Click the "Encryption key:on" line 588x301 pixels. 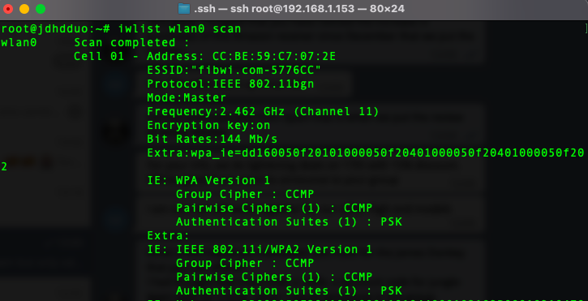[x=208, y=126]
